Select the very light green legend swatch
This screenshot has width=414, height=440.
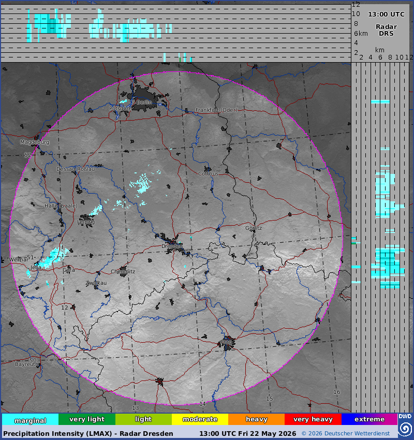[x=87, y=419]
